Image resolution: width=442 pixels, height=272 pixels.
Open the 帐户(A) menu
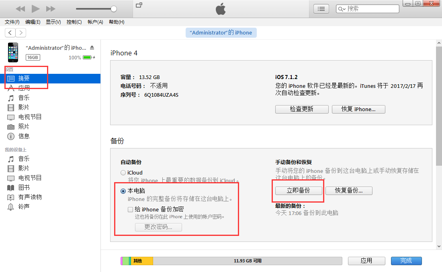[x=95, y=22]
